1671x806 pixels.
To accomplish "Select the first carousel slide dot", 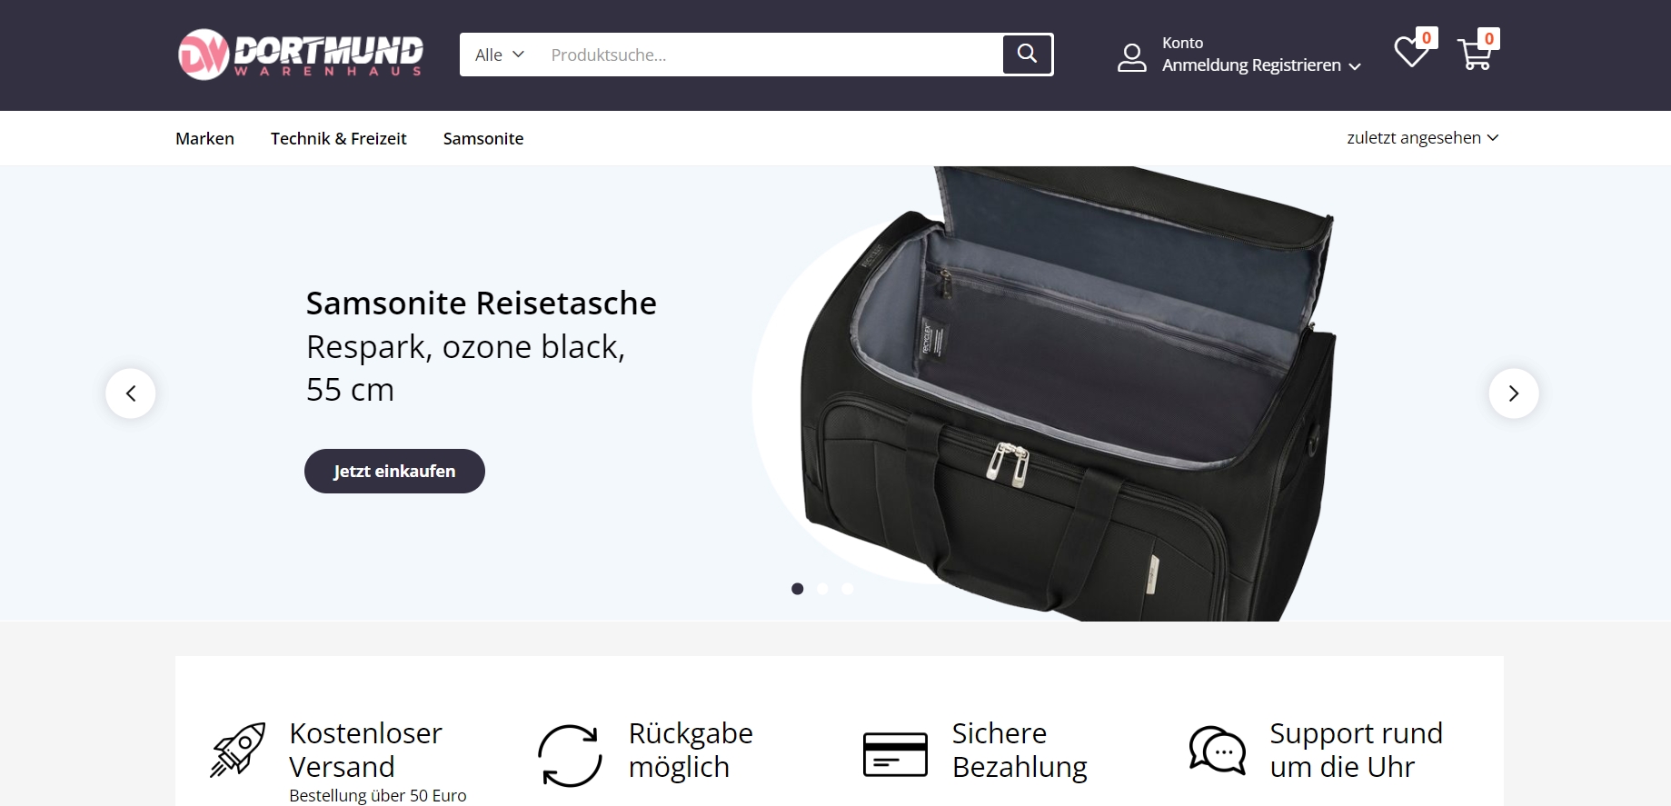I will click(x=798, y=589).
